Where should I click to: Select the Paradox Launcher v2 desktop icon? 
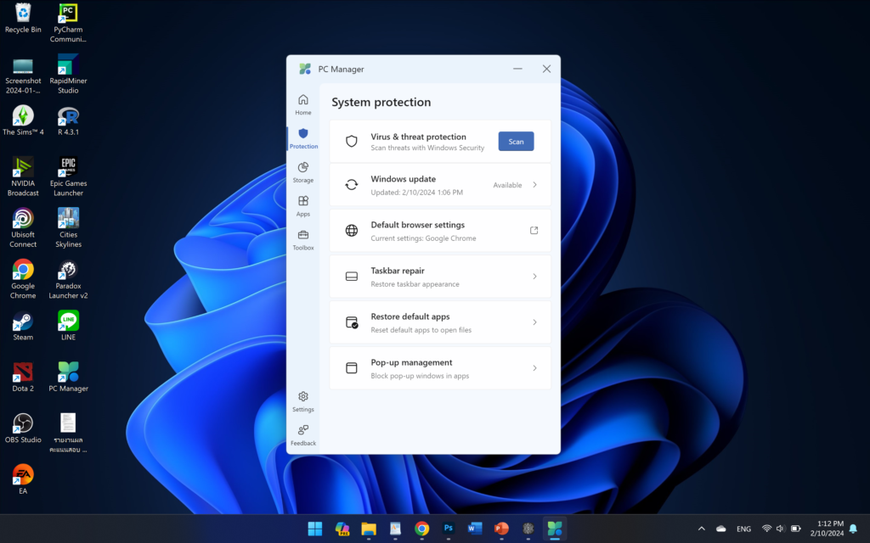point(68,279)
